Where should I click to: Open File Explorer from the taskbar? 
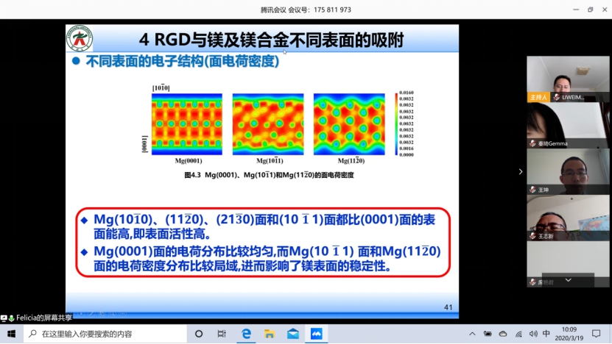coord(270,334)
